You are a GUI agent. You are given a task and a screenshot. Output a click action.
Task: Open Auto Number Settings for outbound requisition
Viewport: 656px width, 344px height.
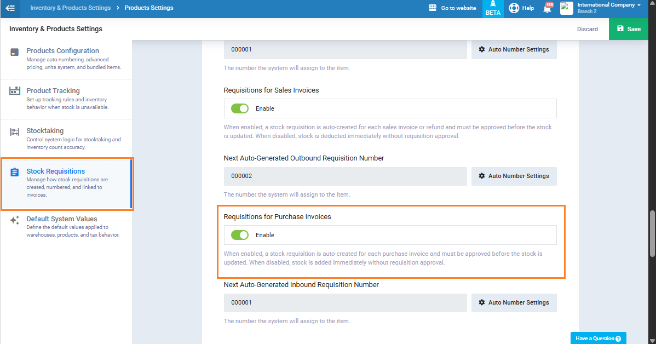[x=514, y=176]
